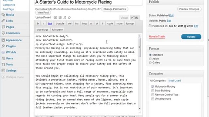Check the Body Building category
Viewport: 209px width, 117px height.
[x=153, y=91]
